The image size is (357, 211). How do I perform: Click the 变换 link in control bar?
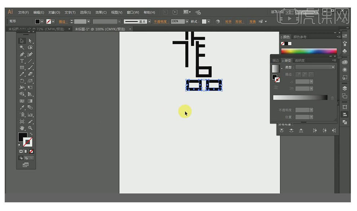[252, 22]
